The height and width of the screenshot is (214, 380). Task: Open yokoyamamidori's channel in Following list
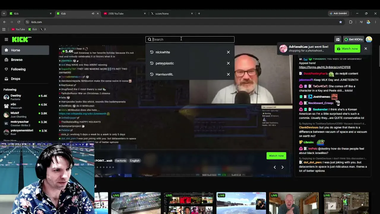(25, 132)
